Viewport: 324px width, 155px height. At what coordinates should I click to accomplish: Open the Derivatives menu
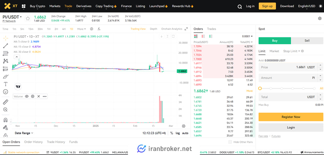[x=84, y=6]
